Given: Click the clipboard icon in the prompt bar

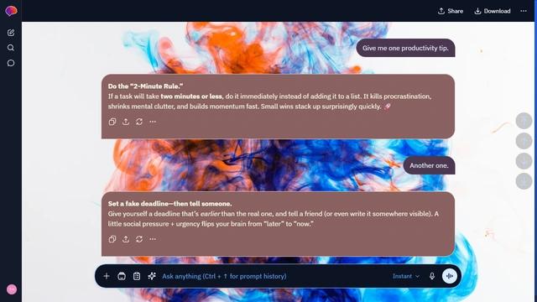Looking at the screenshot, I should coord(137,276).
